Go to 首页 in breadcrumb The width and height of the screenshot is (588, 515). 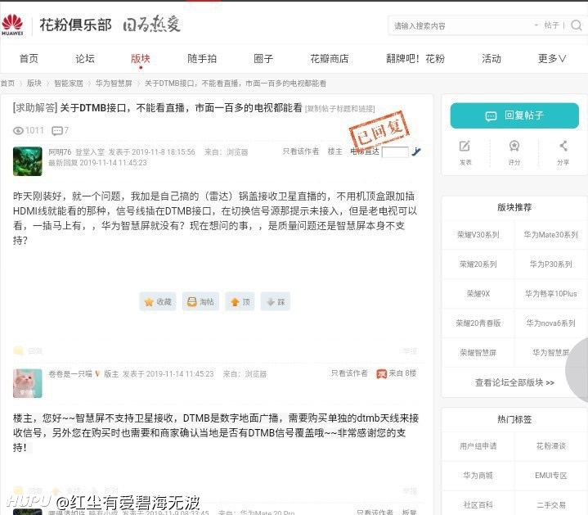coord(7,84)
